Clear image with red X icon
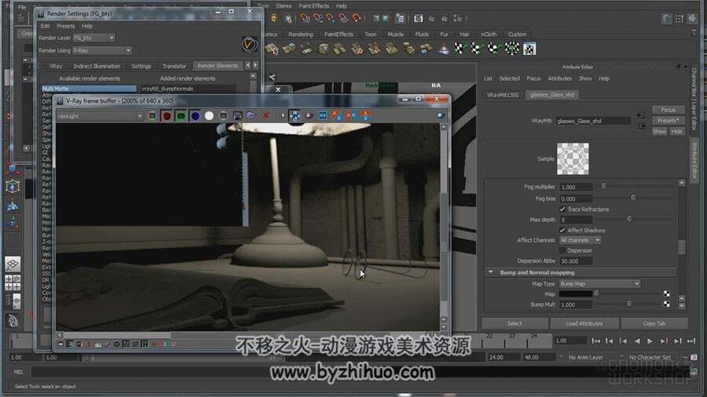This screenshot has height=397, width=707. coord(266,115)
